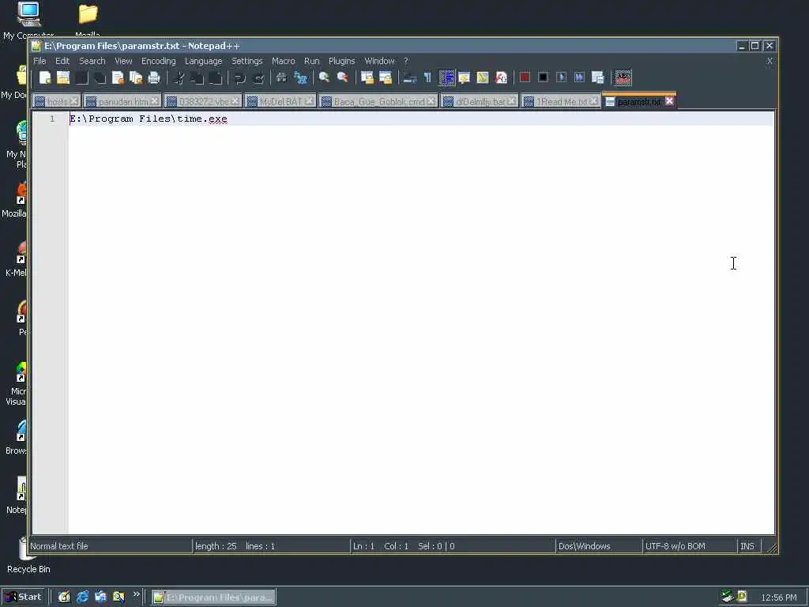Viewport: 809px width, 607px height.
Task: Click the Notepad++ taskbar button
Action: coord(213,598)
